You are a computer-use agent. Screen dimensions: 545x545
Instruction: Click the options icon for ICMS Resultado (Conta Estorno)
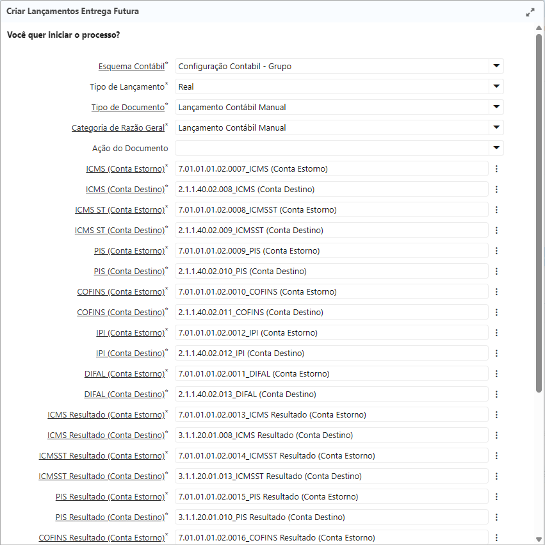496,415
